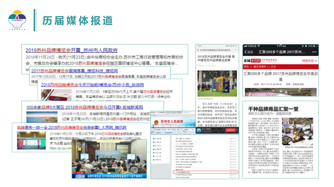334x187 pixels.
Task: Open the three-dot menu beside 2018苏州品牌博览会开幕 header
Action: 235,50
